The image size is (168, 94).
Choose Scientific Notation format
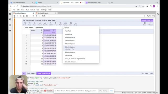(x=81, y=62)
